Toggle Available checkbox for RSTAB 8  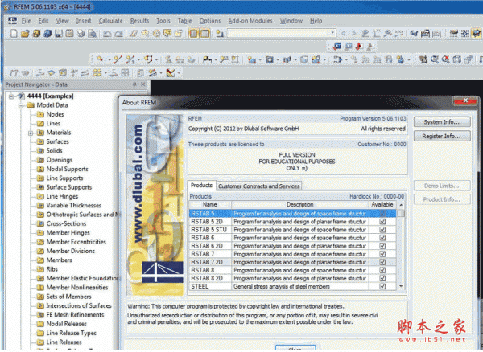[382, 270]
